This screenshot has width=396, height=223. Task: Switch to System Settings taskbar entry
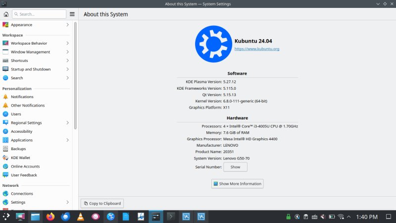(x=156, y=217)
